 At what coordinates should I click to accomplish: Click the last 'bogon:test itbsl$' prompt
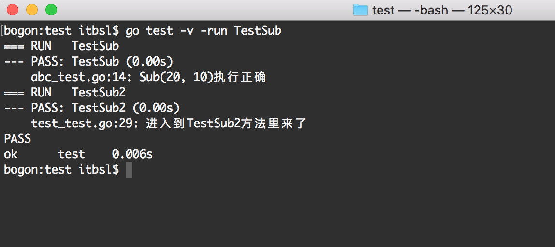pyautogui.click(x=61, y=170)
